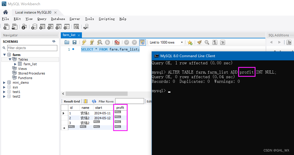Reconnect to DBMS icon

pos(86,27)
